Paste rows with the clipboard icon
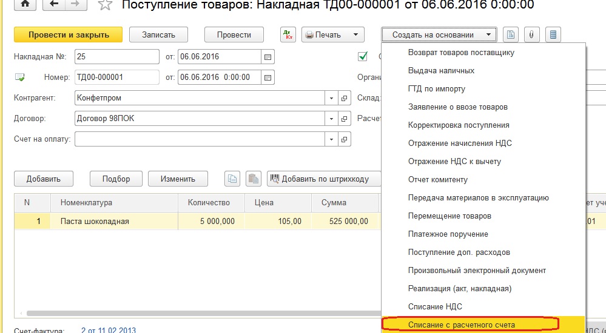 (254, 179)
